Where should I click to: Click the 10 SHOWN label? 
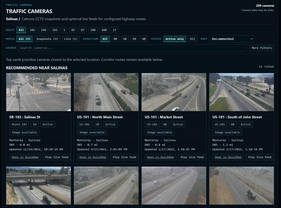[266, 67]
